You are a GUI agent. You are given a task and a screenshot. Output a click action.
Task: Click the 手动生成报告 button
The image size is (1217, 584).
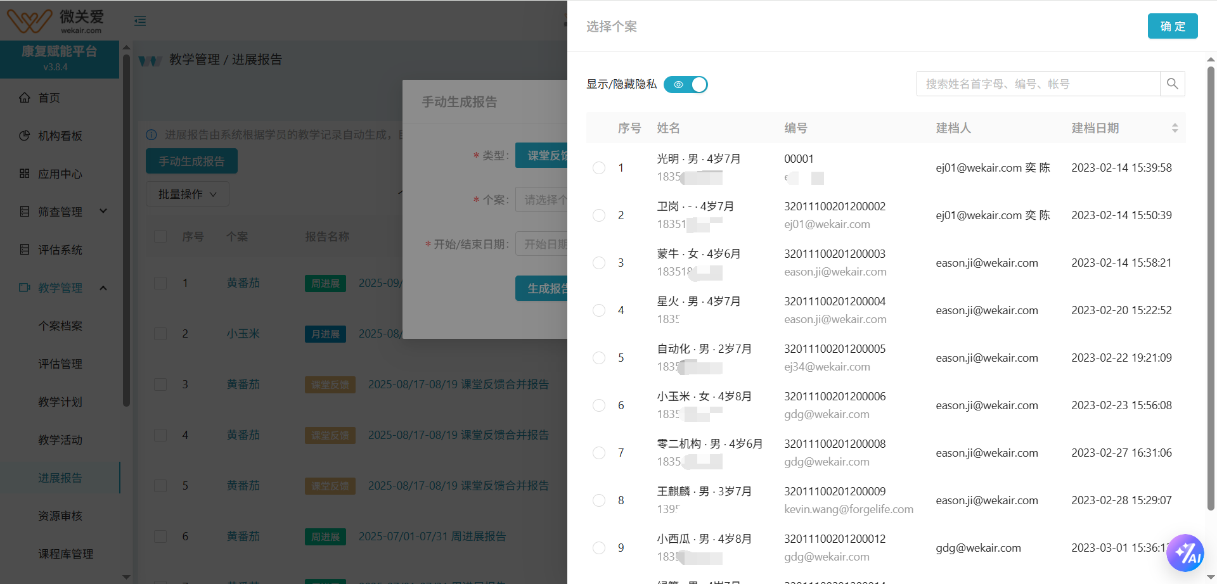coord(191,161)
